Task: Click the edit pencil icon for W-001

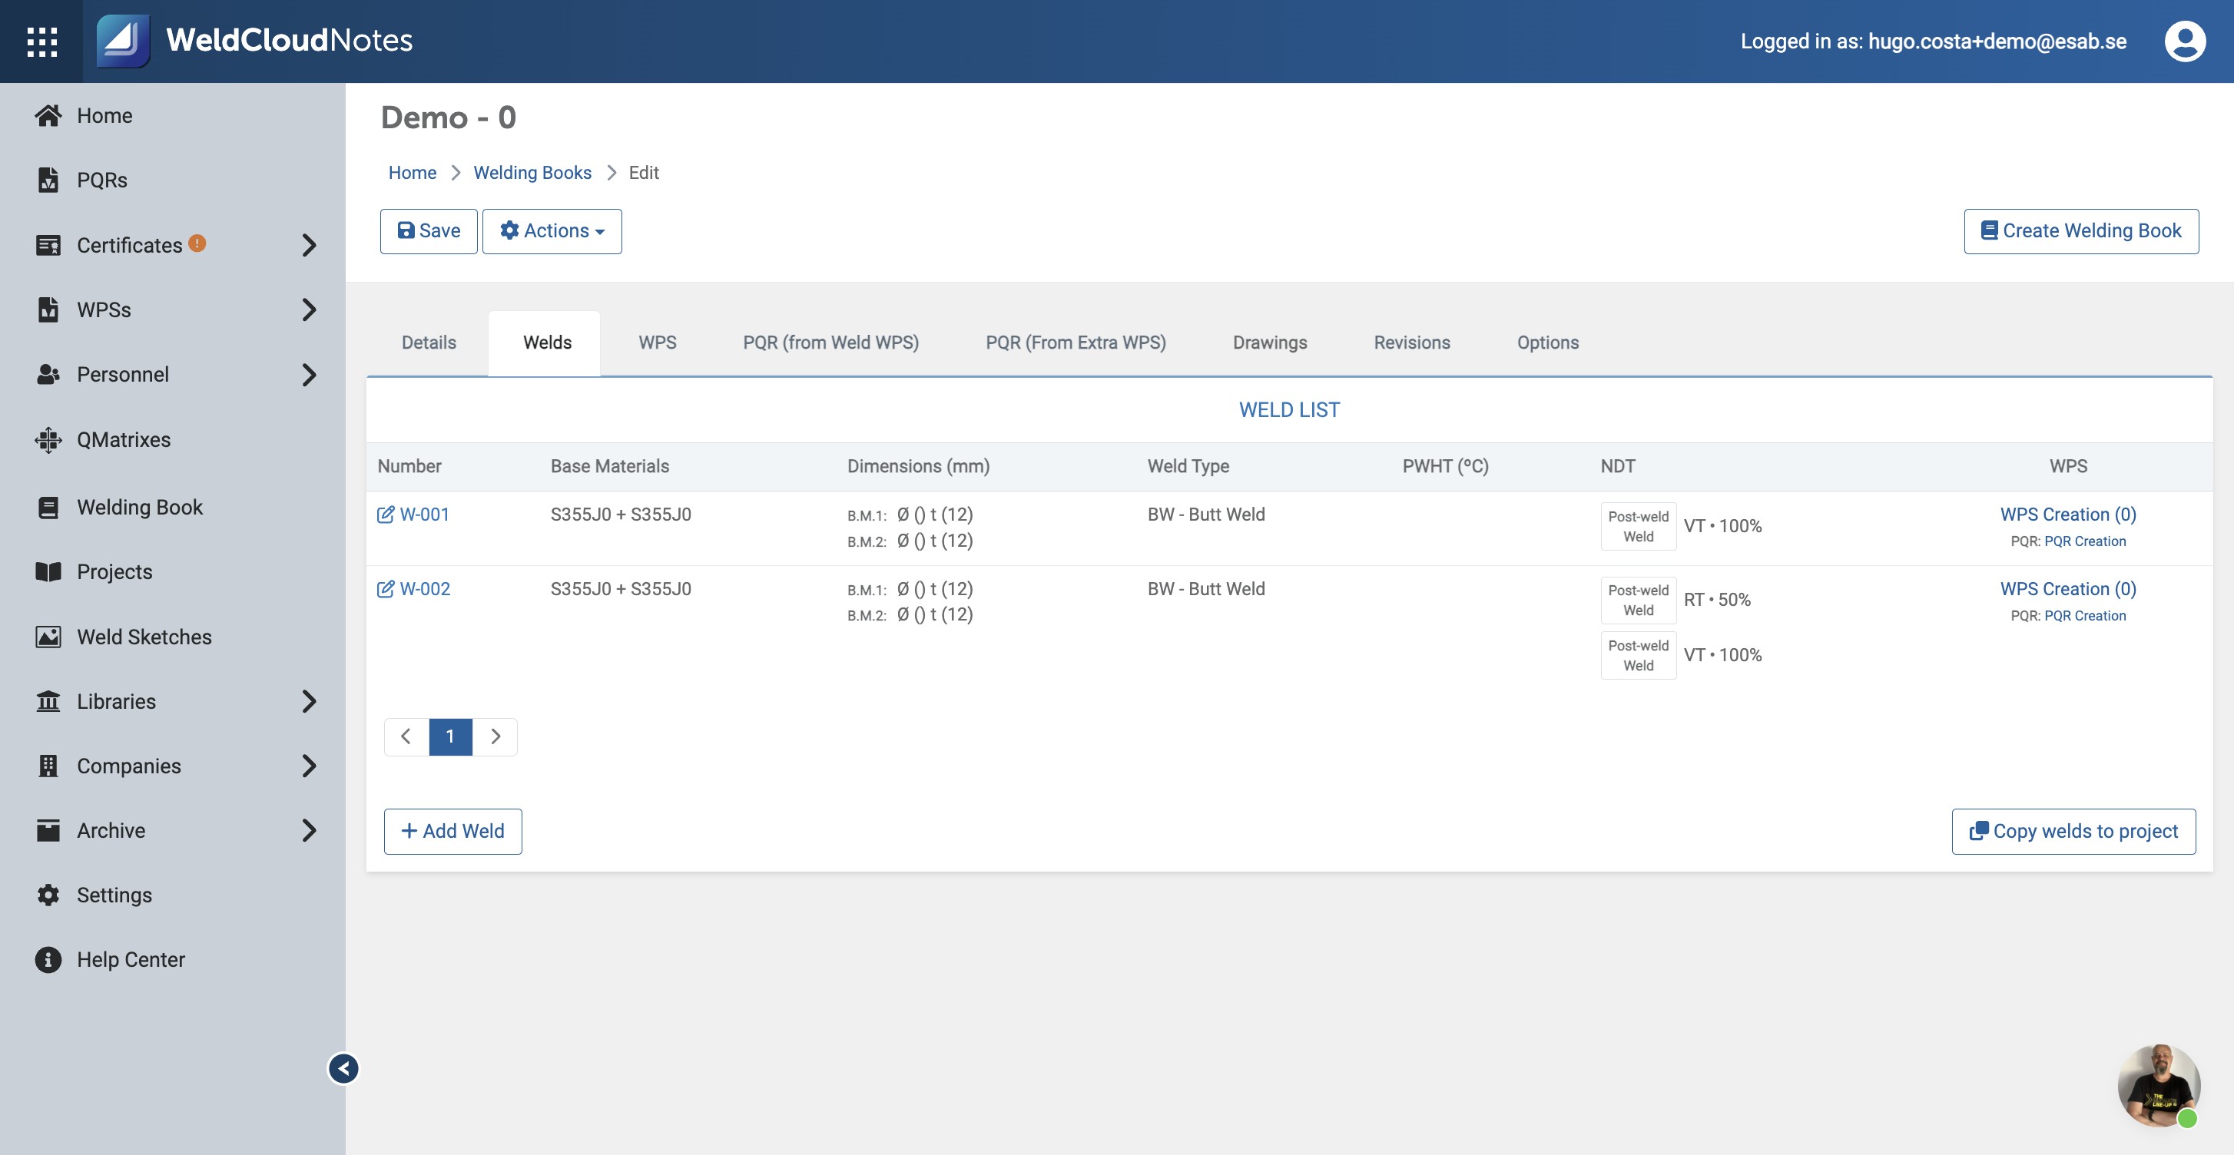Action: click(385, 515)
